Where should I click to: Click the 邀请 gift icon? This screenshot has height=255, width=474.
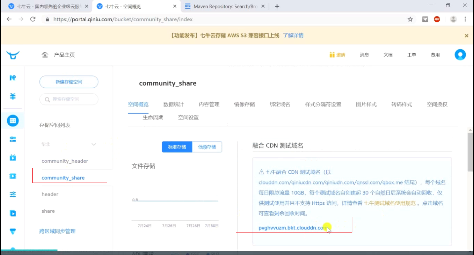(x=332, y=55)
